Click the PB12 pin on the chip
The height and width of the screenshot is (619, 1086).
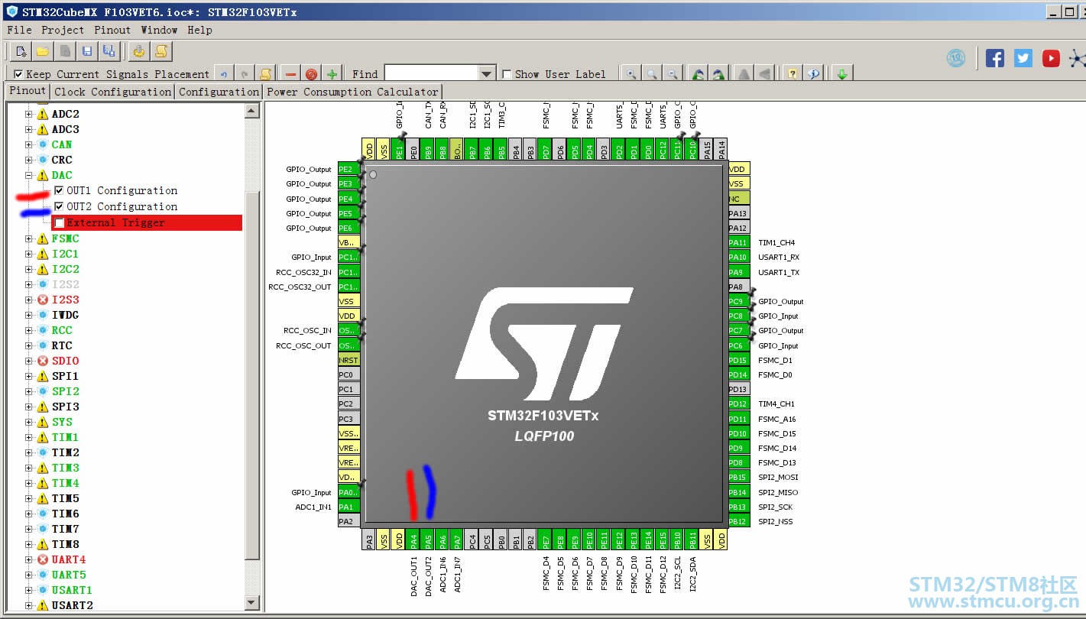click(x=738, y=521)
